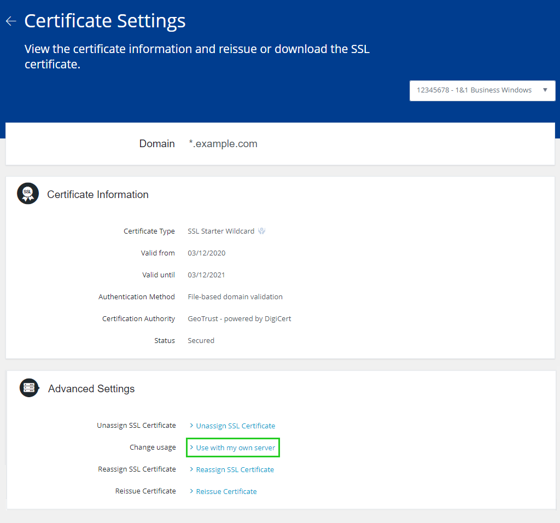Click the chevron before Reissue Certificate link
This screenshot has width=560, height=523.
coord(191,491)
